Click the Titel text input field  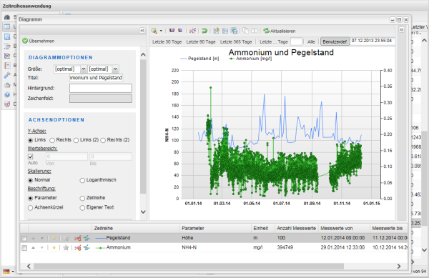96,78
